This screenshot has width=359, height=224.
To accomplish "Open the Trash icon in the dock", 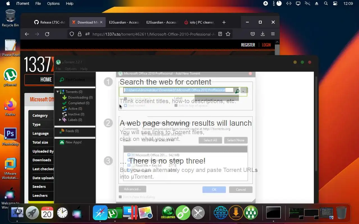I will [341, 213].
